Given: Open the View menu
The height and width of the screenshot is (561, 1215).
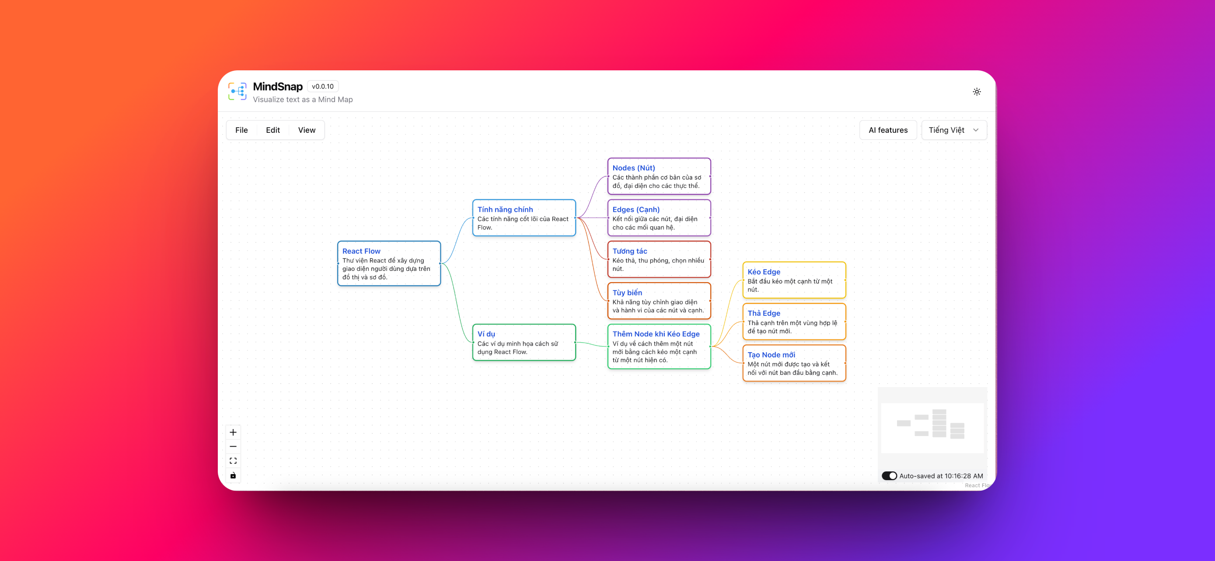Looking at the screenshot, I should pos(307,130).
